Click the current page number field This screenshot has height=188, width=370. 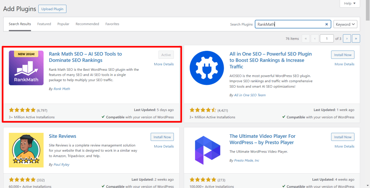click(327, 38)
